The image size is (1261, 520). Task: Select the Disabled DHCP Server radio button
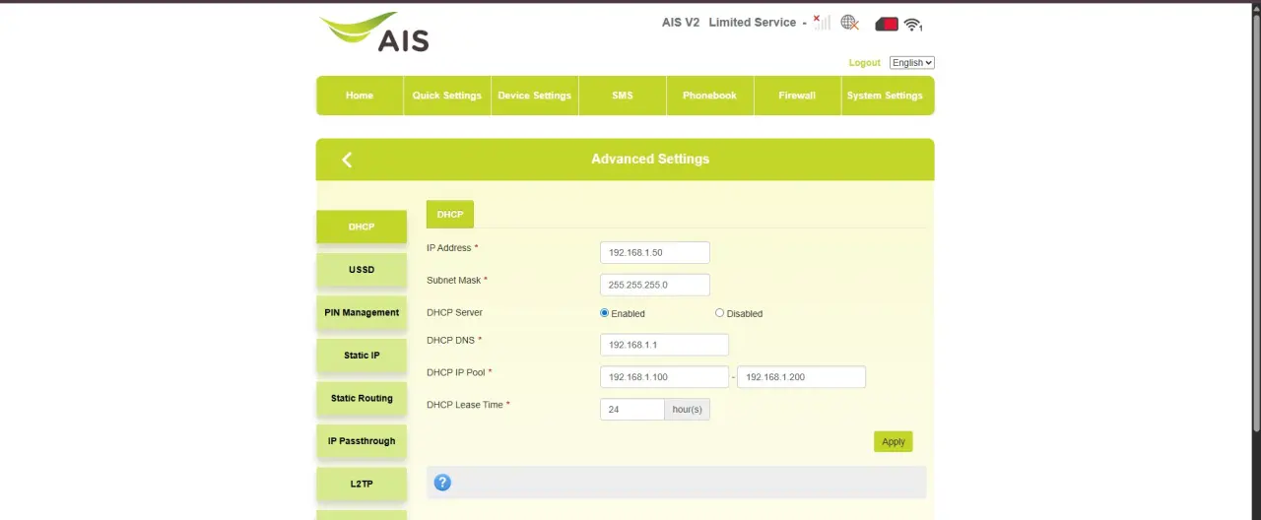click(720, 313)
